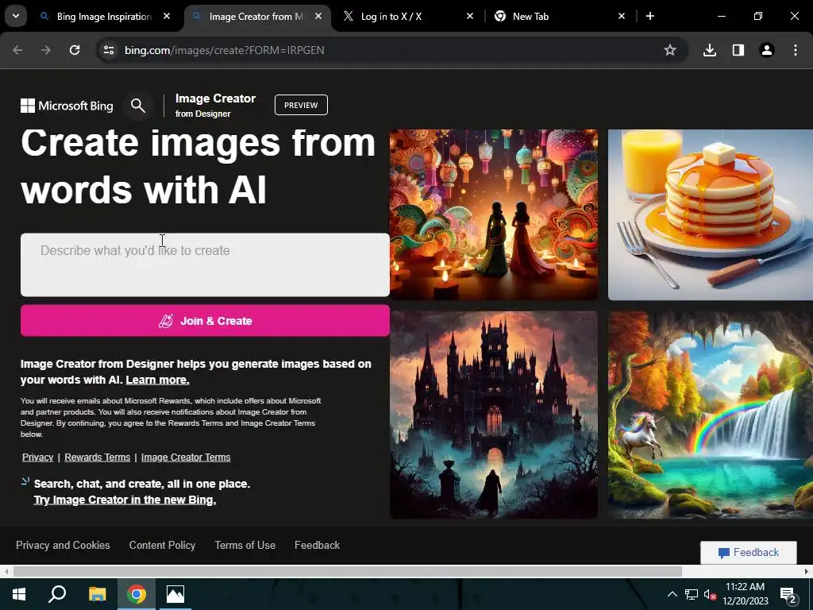Click the horizontal scrollbar thumb

pyautogui.click(x=348, y=571)
